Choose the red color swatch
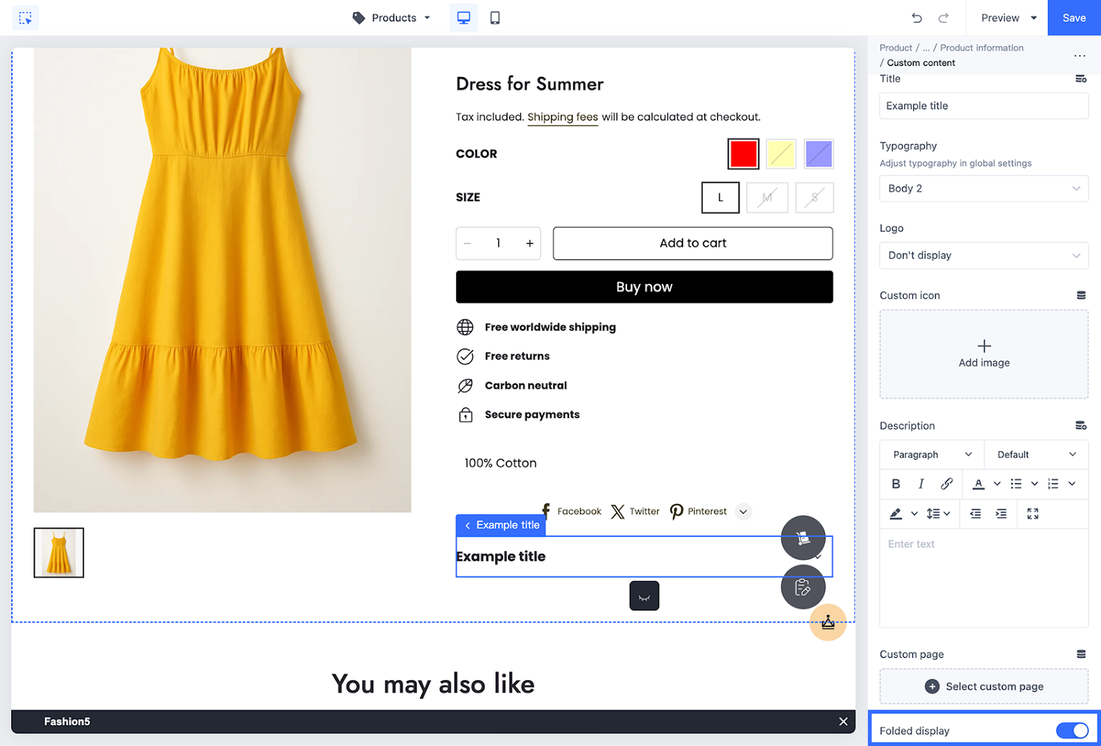 (743, 154)
